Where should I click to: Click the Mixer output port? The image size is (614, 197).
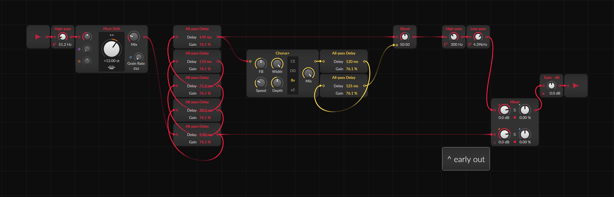click(x=535, y=110)
